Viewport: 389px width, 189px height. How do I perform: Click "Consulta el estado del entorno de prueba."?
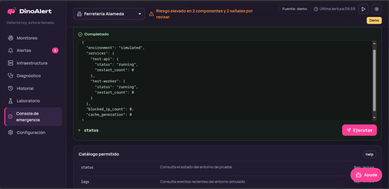pos(196,167)
